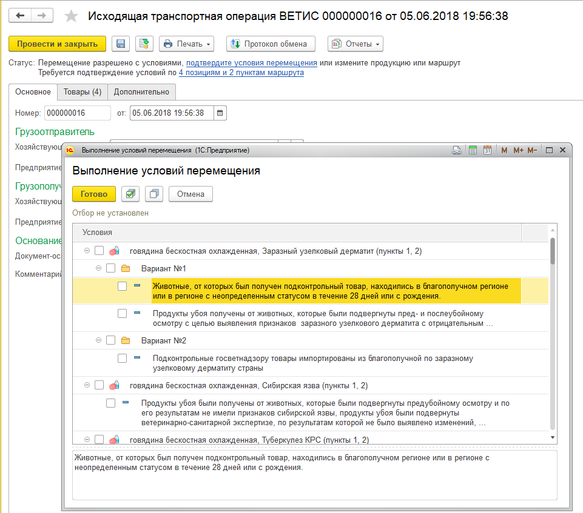Click the uncheck all conditions icon
The height and width of the screenshot is (513, 583).
(x=154, y=194)
